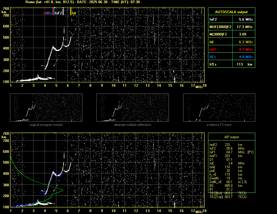Click the red 4.7 MHz value
The width and height of the screenshot is (277, 214).
246,49
